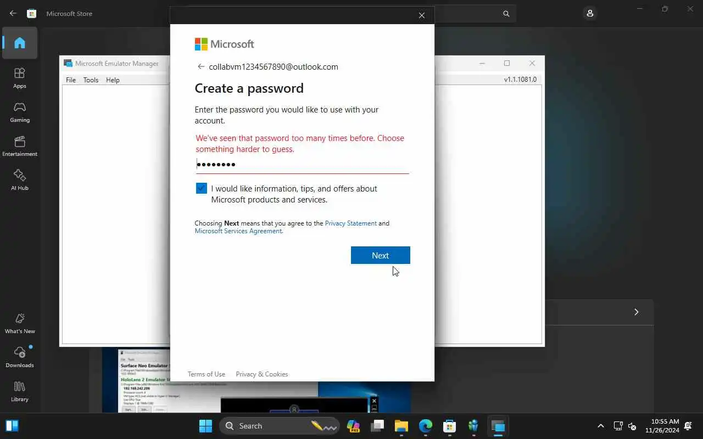Open the Store user profile icon
This screenshot has width=703, height=439.
coord(590,13)
